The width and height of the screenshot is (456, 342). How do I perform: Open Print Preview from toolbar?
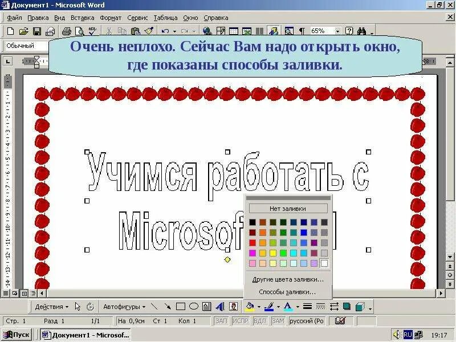click(x=79, y=31)
